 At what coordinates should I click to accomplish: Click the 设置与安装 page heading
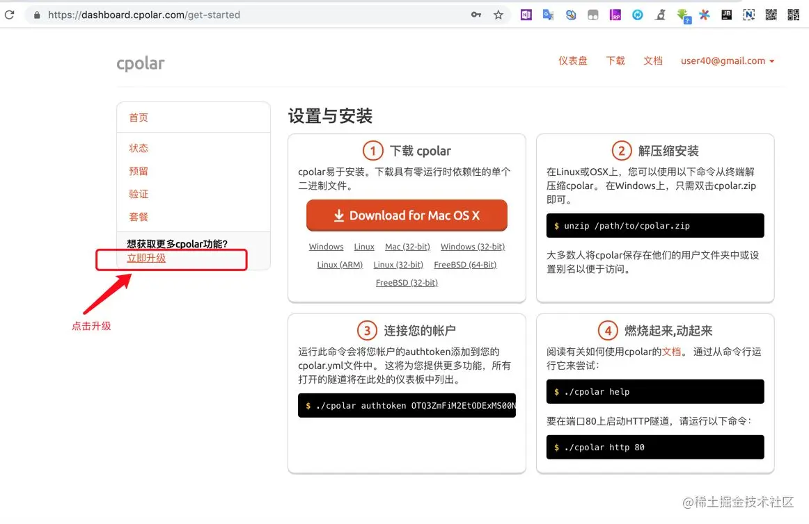(x=330, y=116)
